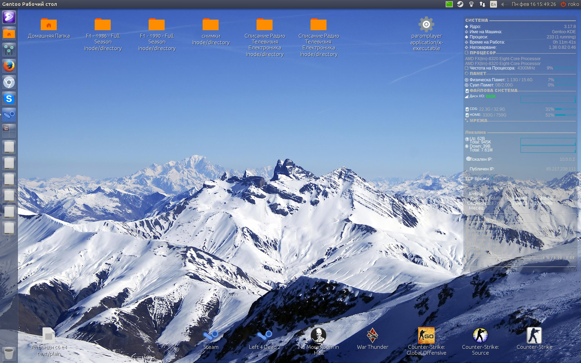The height and width of the screenshot is (363, 581).
Task: Click the Steam icon in the launcher
Action: pyautogui.click(x=9, y=115)
